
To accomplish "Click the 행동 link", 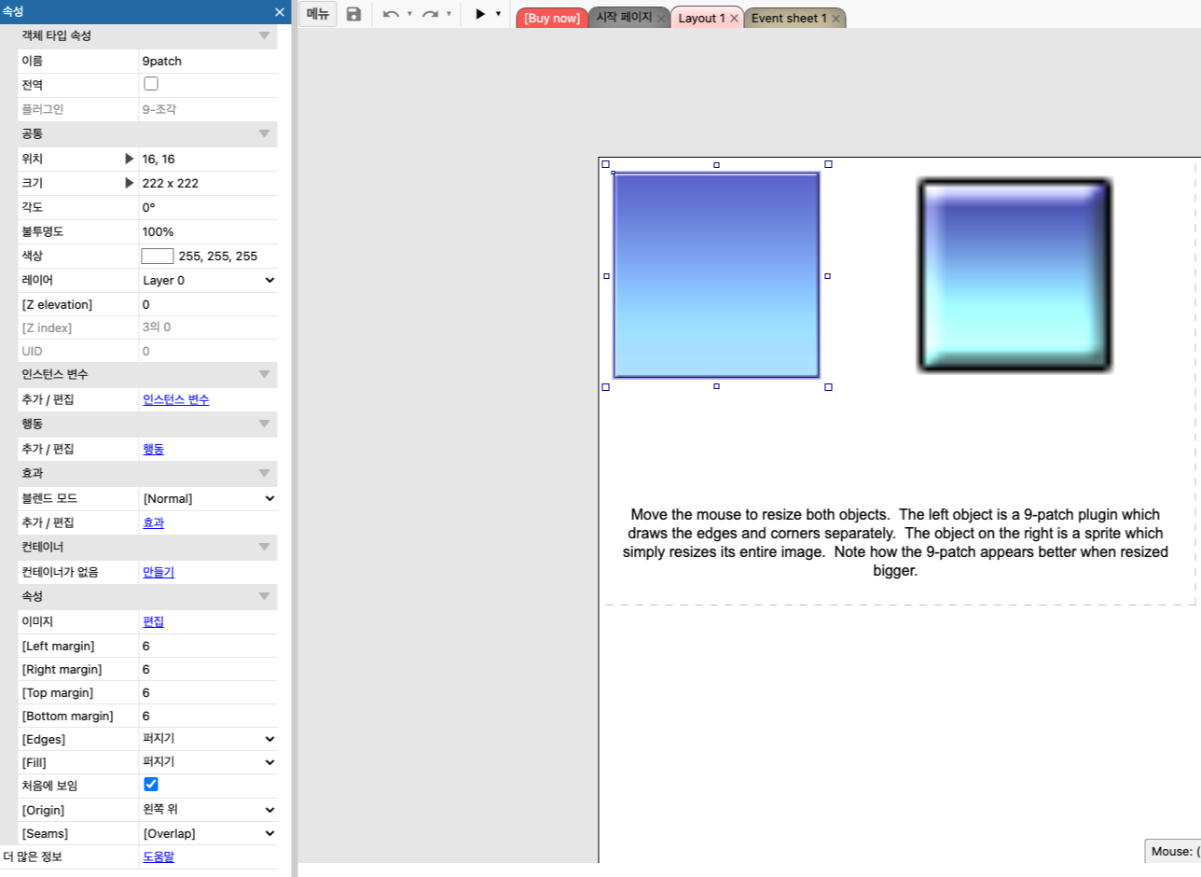I will coord(153,449).
